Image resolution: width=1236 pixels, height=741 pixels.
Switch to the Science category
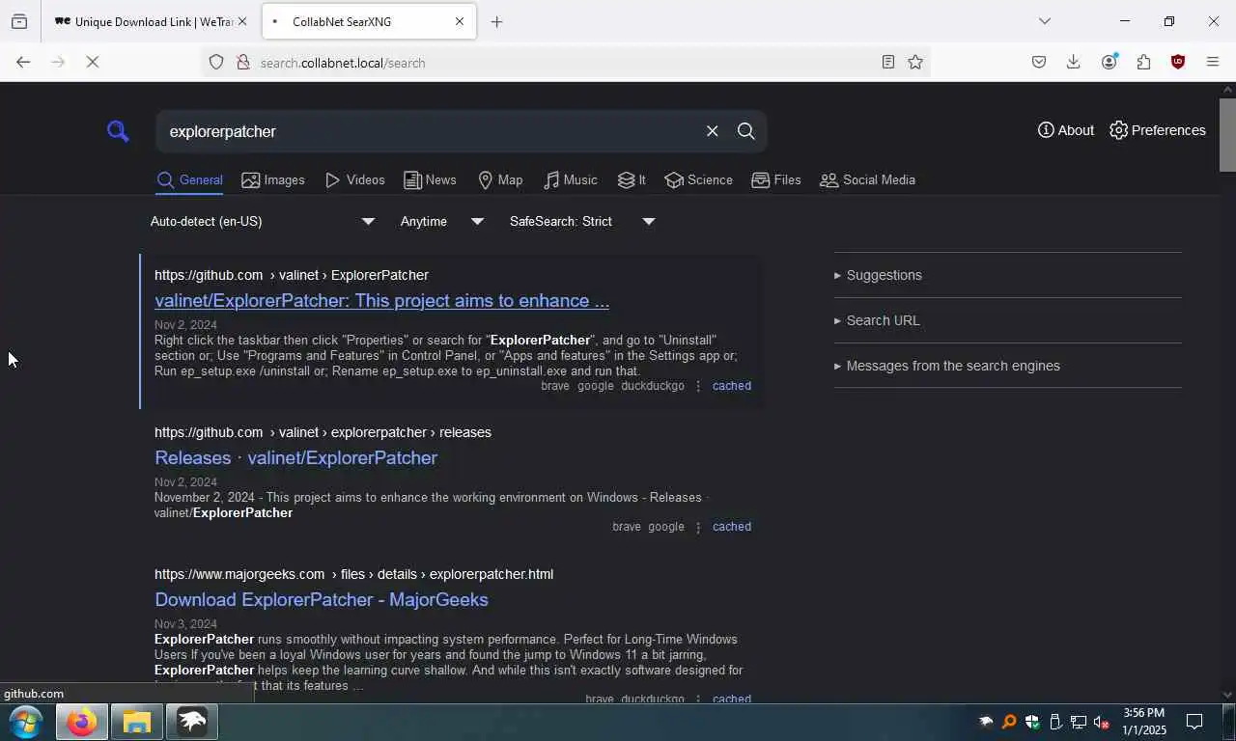click(698, 180)
